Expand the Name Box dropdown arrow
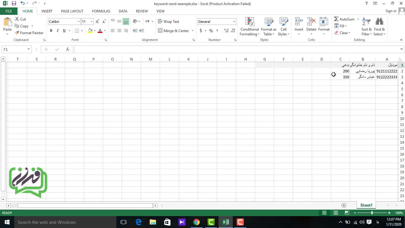This screenshot has height=228, width=405. click(x=29, y=49)
